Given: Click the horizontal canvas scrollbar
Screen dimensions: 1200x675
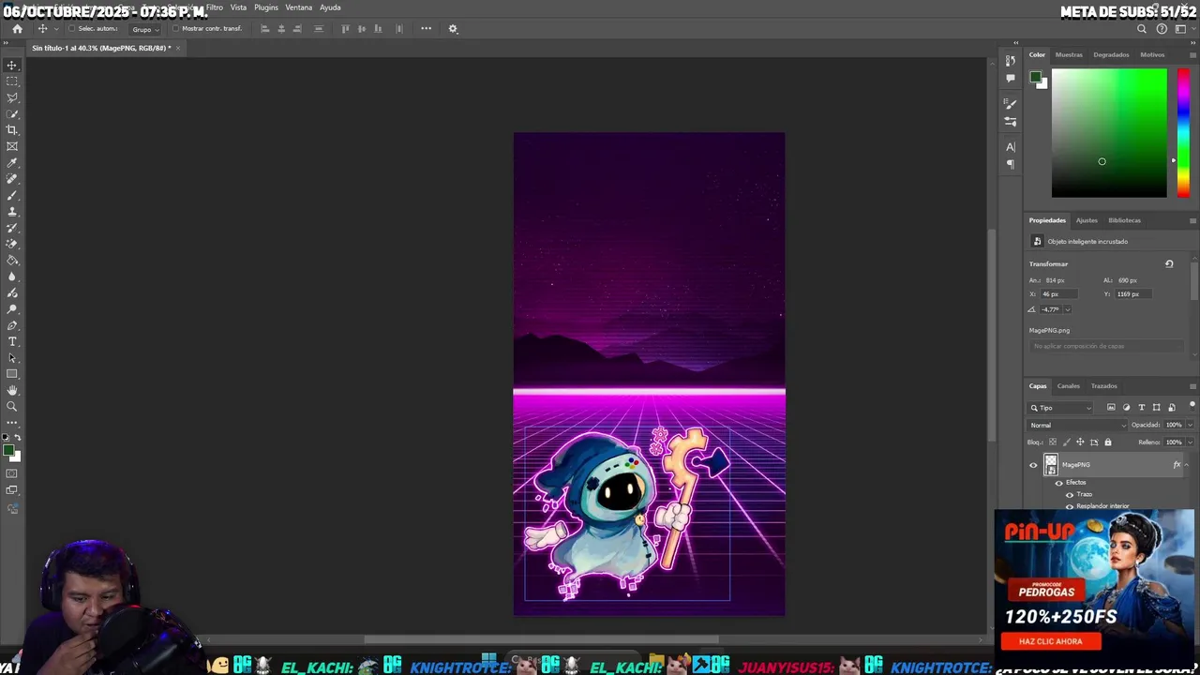Looking at the screenshot, I should (541, 640).
